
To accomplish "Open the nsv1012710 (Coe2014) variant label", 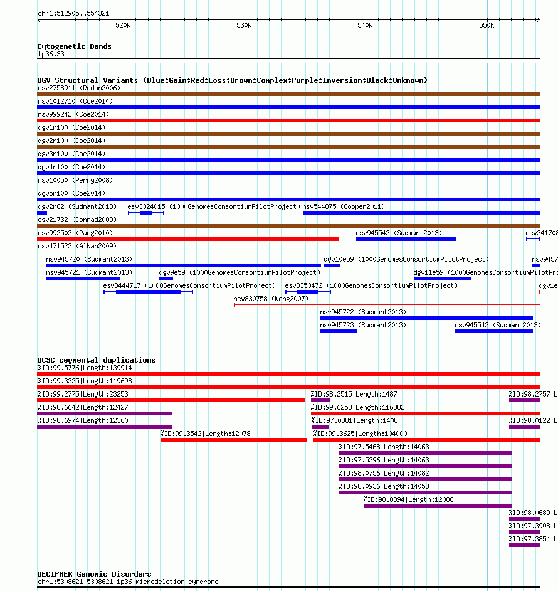I will tap(75, 102).
